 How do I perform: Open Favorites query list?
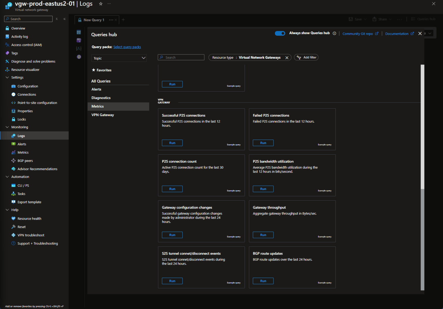coord(102,70)
